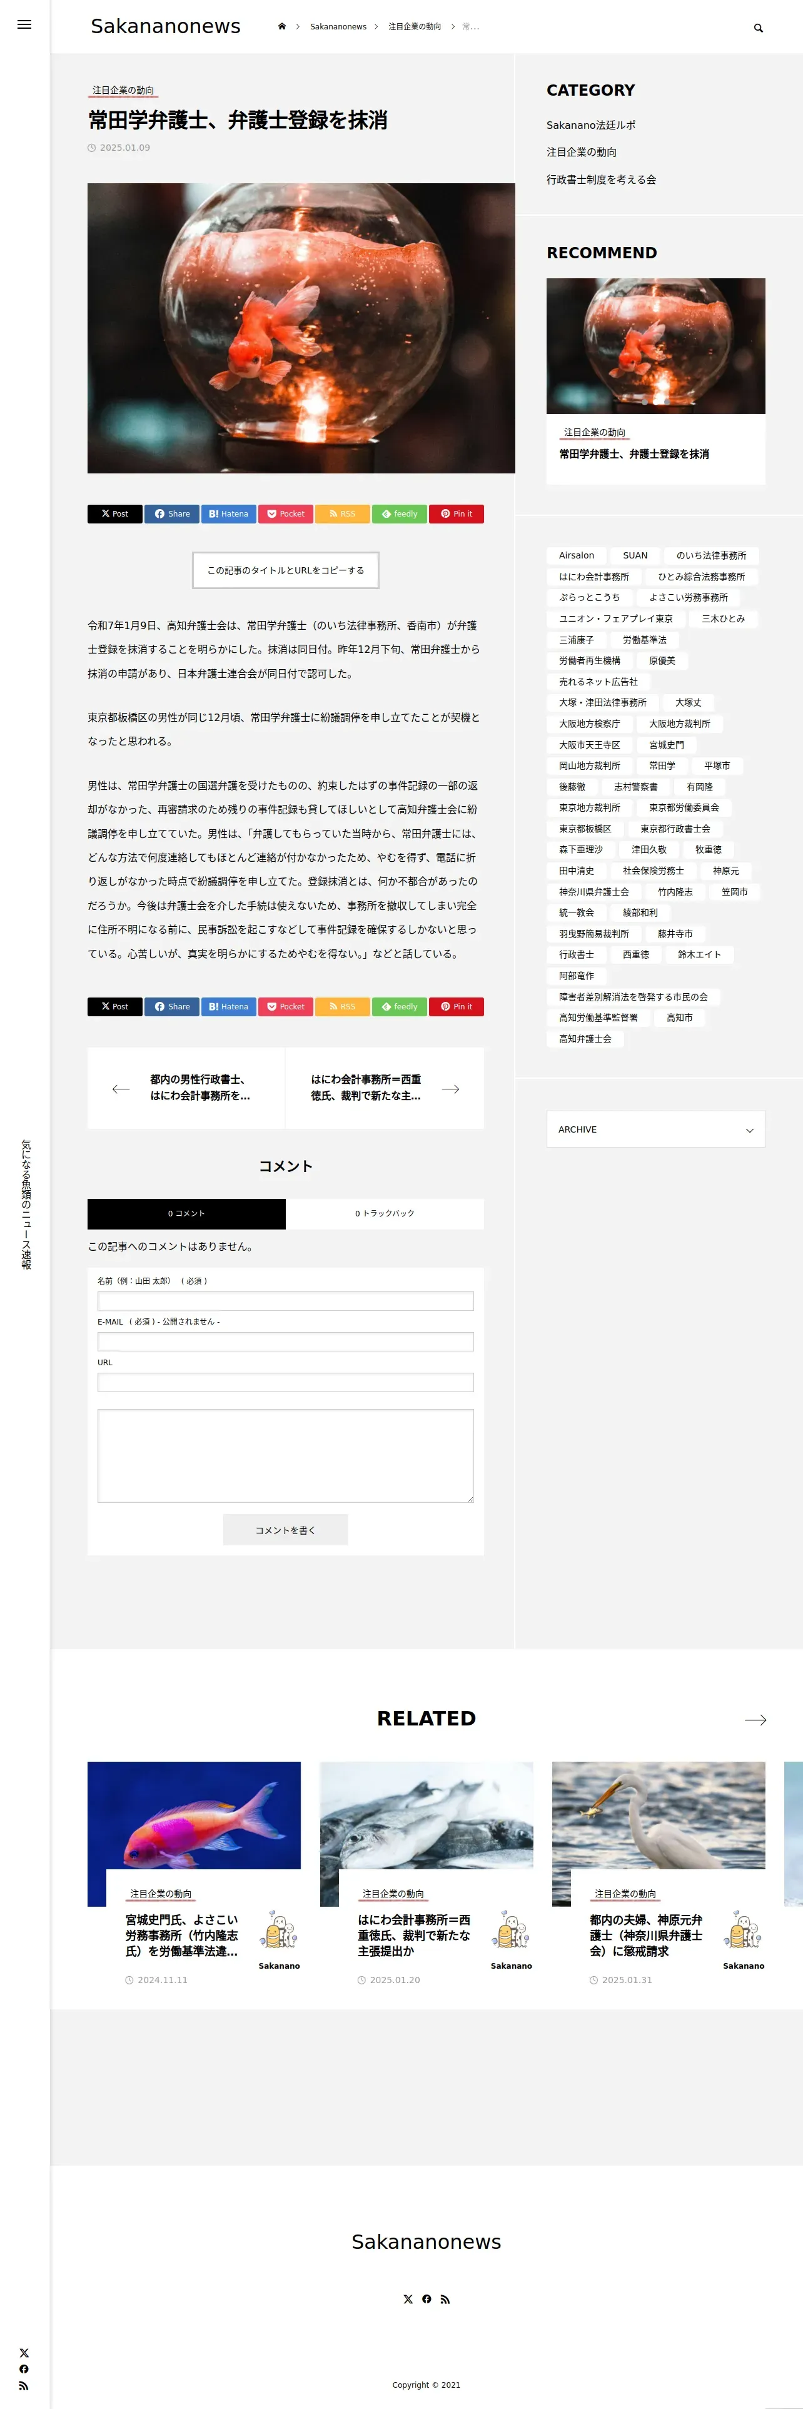Click the SUAN tag
This screenshot has height=2409, width=803.
coord(635,555)
